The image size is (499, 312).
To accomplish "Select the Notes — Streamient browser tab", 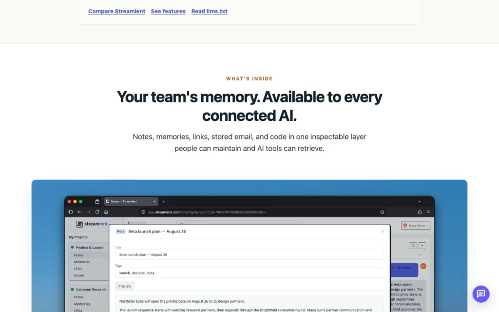I will tap(131, 201).
